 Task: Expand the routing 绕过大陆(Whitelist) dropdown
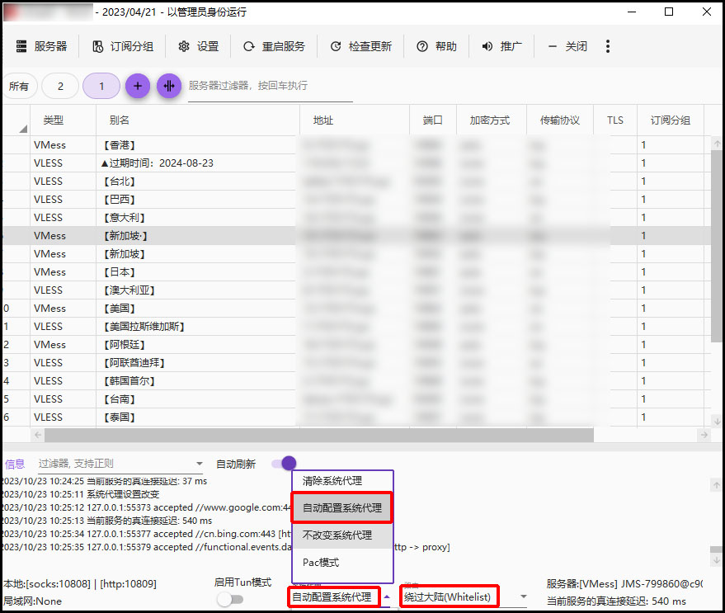[x=523, y=596]
